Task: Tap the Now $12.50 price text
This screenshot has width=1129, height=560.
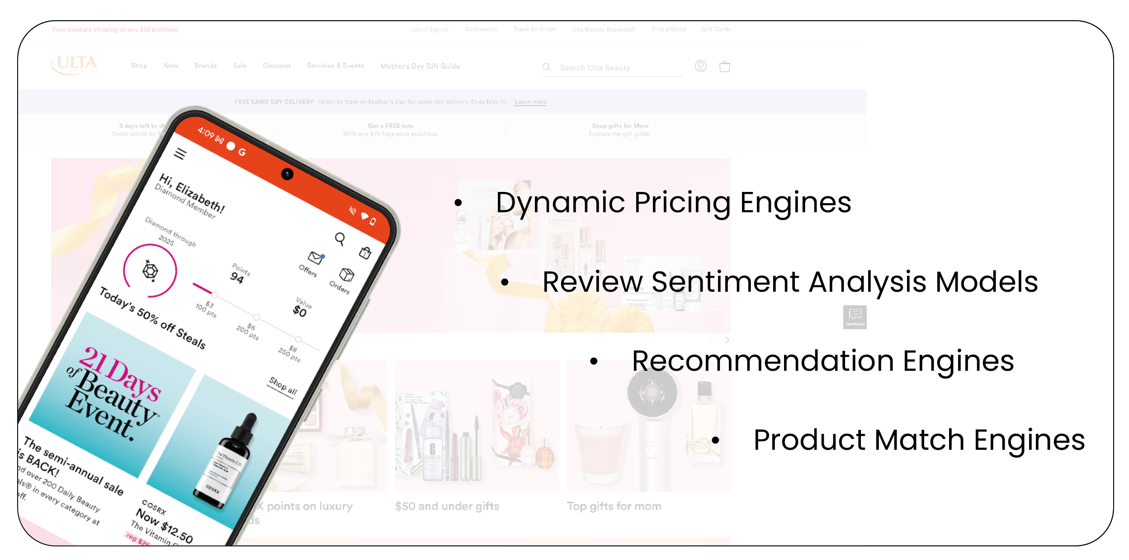Action: pos(165,526)
